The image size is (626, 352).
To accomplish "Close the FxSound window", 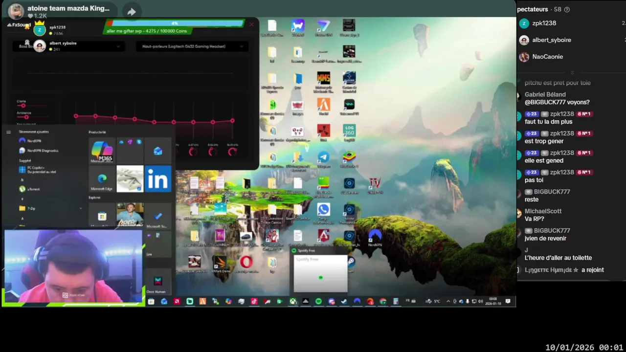I will coord(252,24).
